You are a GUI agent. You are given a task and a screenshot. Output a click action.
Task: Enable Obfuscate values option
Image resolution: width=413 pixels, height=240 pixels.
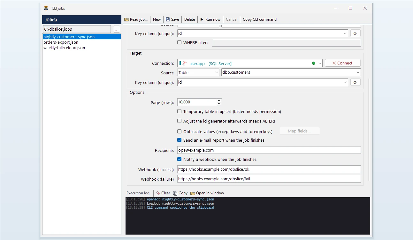click(x=180, y=131)
